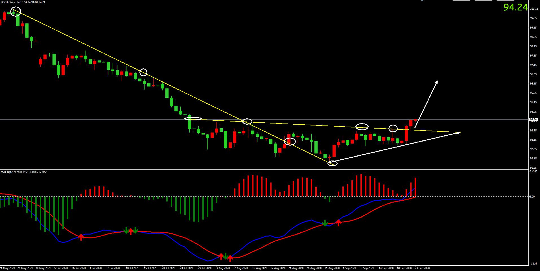
Task: Click the red up arrow near 4 Sep on MACD
Action: pyautogui.click(x=338, y=223)
